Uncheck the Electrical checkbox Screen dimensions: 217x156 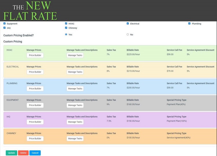(x=128, y=23)
